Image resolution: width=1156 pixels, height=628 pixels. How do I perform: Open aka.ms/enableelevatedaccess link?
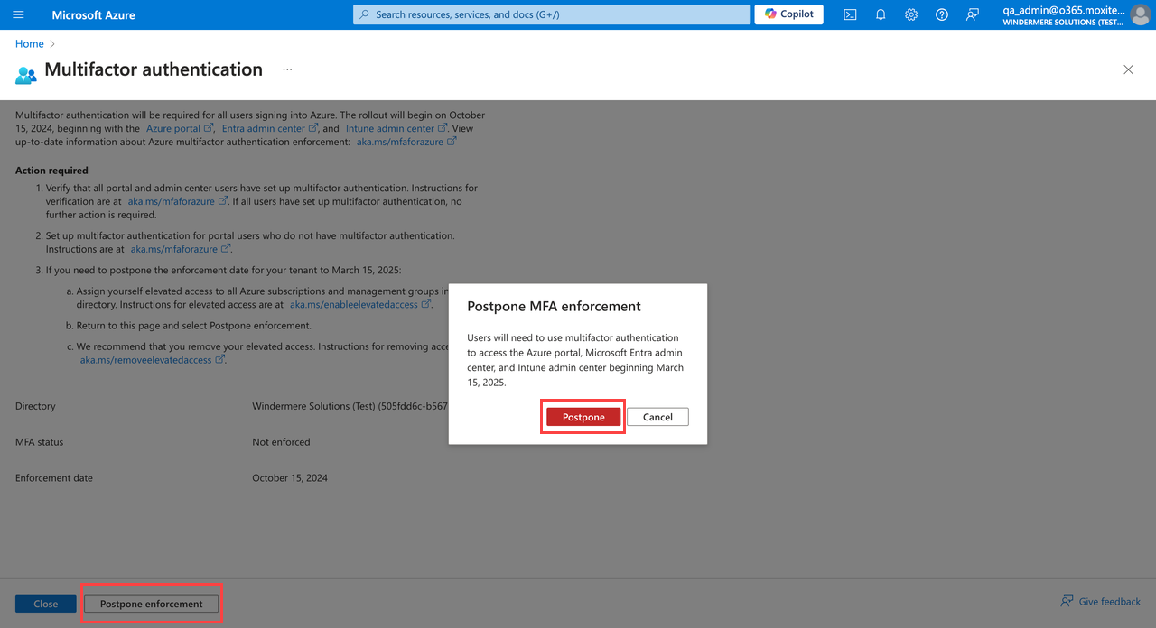(360, 305)
